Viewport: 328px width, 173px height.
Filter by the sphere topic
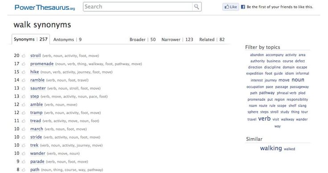click(253, 112)
